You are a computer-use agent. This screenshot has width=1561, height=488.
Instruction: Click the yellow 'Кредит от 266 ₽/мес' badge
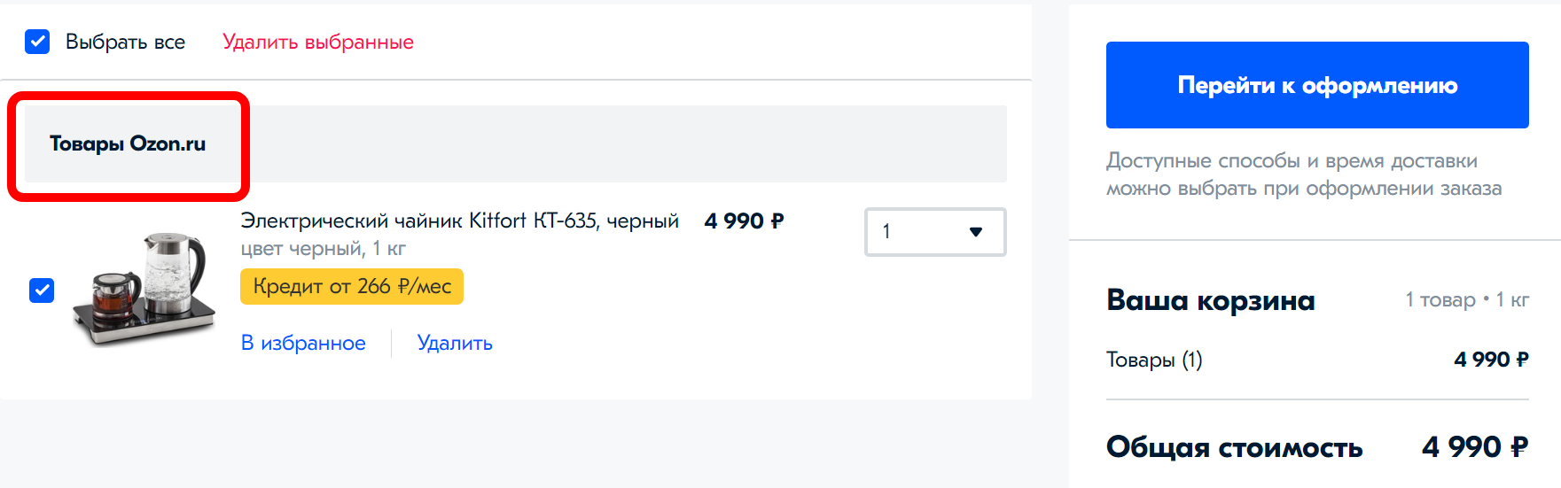tap(352, 286)
